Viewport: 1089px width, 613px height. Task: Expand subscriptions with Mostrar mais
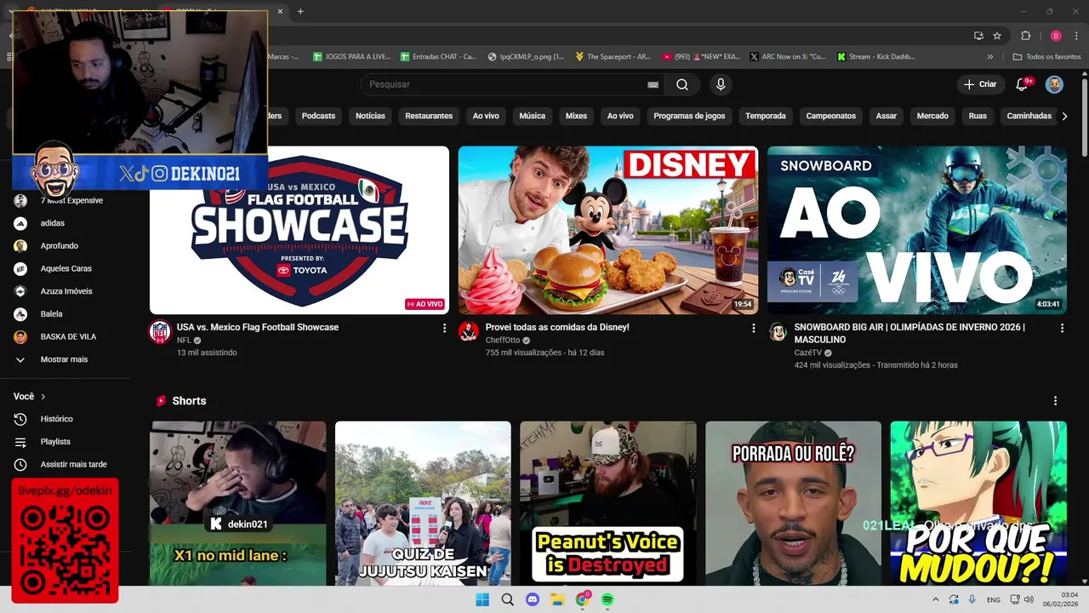coord(66,359)
